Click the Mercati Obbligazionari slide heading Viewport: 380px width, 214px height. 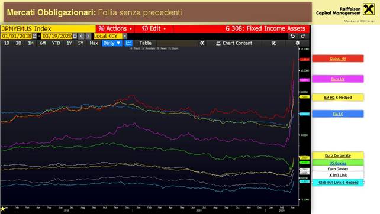pyautogui.click(x=94, y=12)
